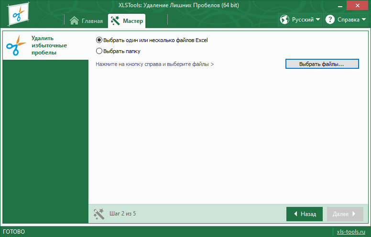This screenshot has height=237, width=371.
Task: Open the Справка help dropdown
Action: (x=346, y=20)
